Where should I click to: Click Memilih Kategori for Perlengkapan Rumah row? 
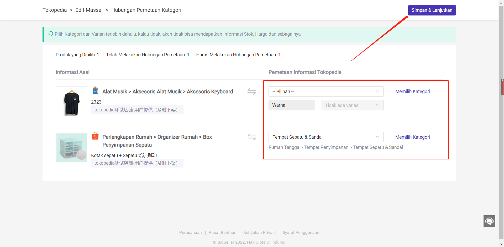tap(412, 137)
